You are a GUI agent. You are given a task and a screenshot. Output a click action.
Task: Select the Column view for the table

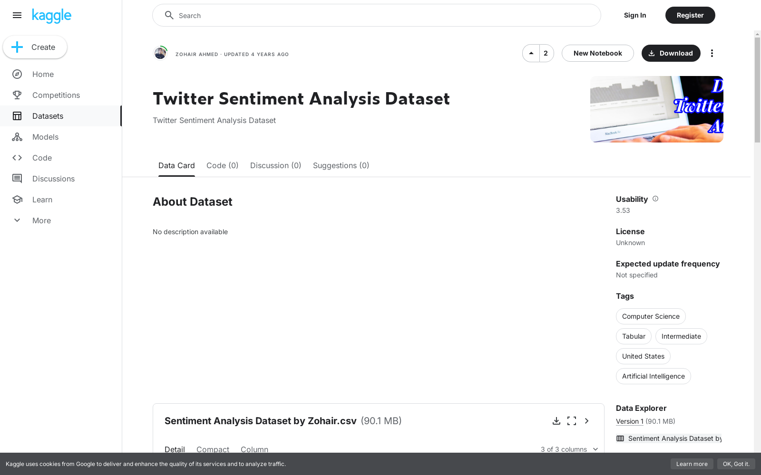254,449
